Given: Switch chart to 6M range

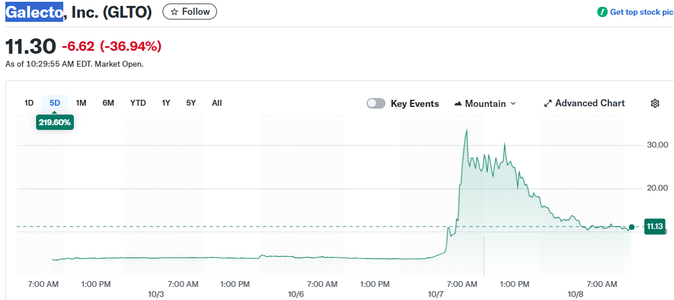Looking at the screenshot, I should tap(108, 103).
